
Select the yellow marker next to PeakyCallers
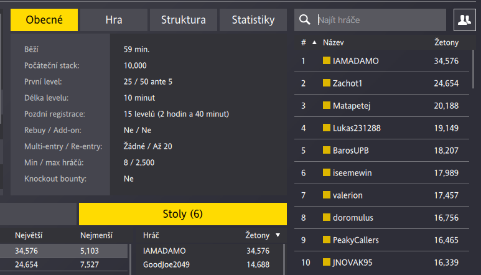coord(327,240)
